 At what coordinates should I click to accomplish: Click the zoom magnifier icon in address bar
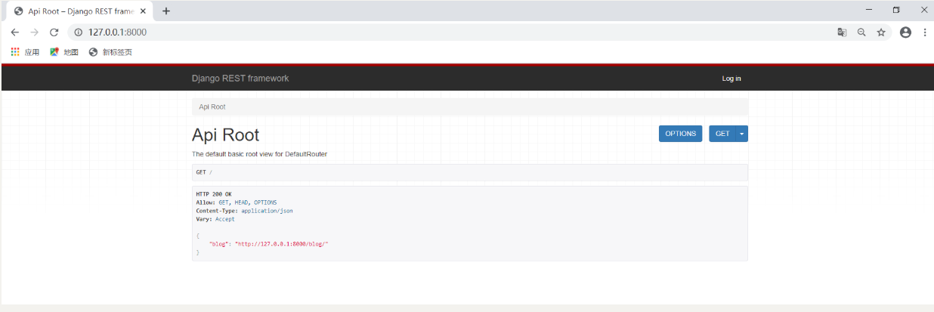pyautogui.click(x=861, y=32)
